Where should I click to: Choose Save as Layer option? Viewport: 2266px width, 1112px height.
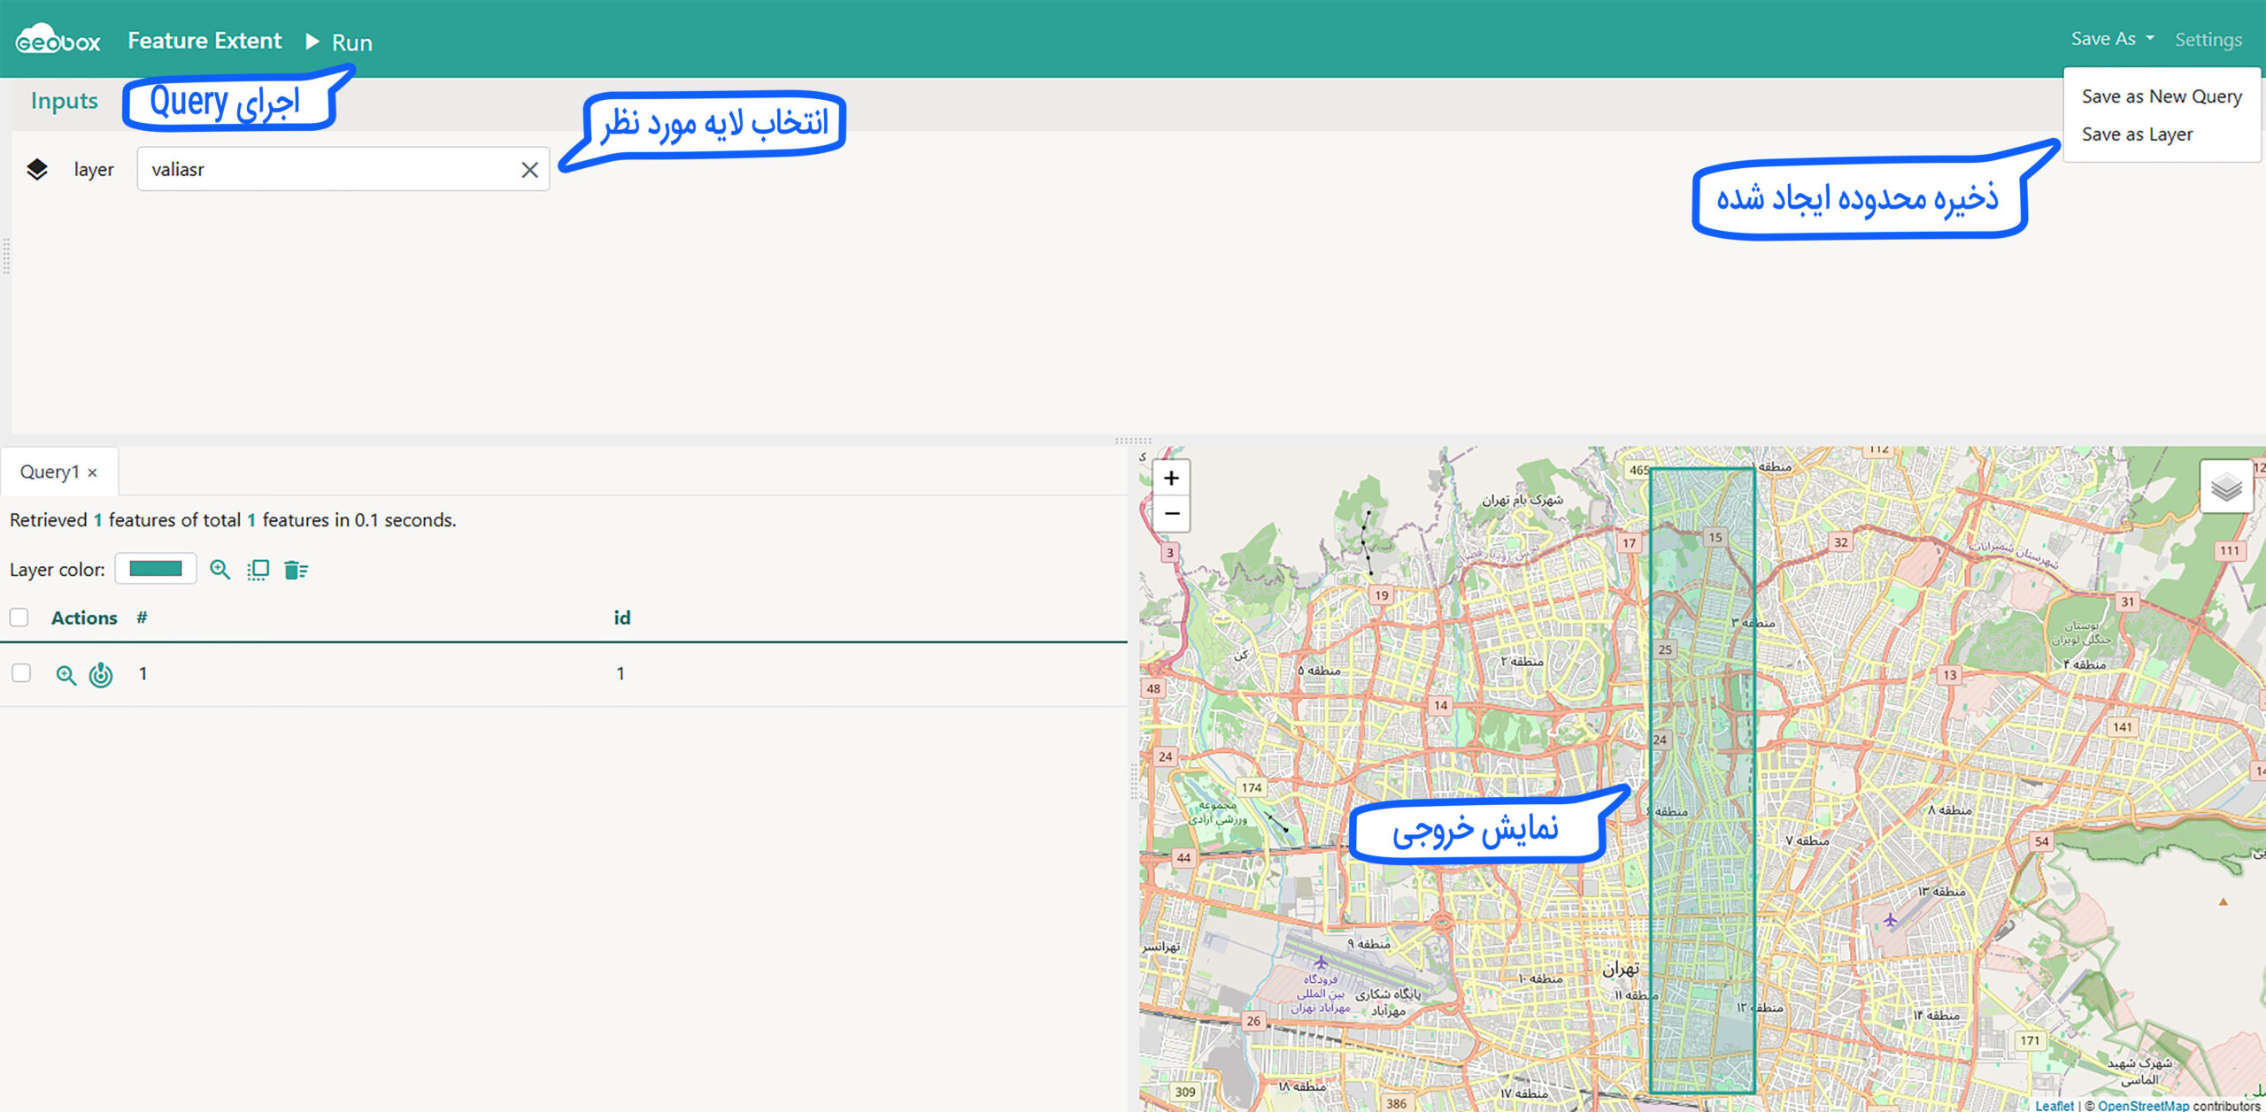pyautogui.click(x=2137, y=134)
